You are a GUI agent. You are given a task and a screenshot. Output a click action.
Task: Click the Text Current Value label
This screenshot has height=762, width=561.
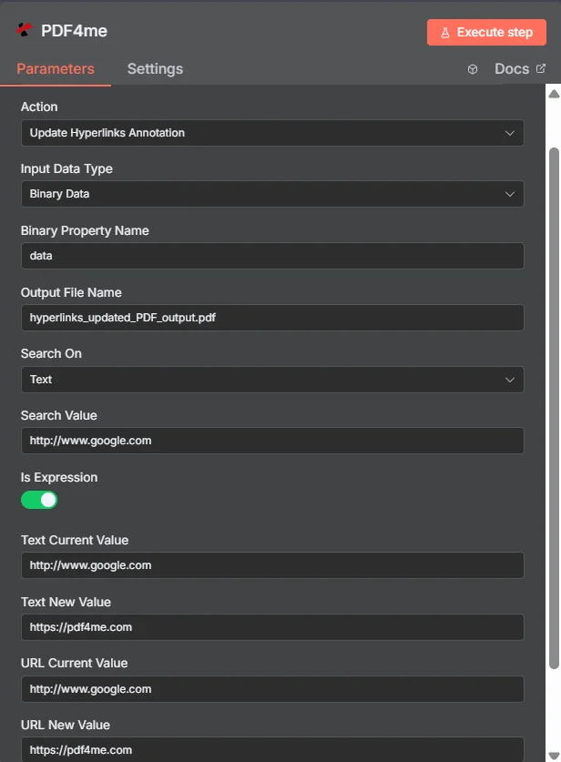75,540
